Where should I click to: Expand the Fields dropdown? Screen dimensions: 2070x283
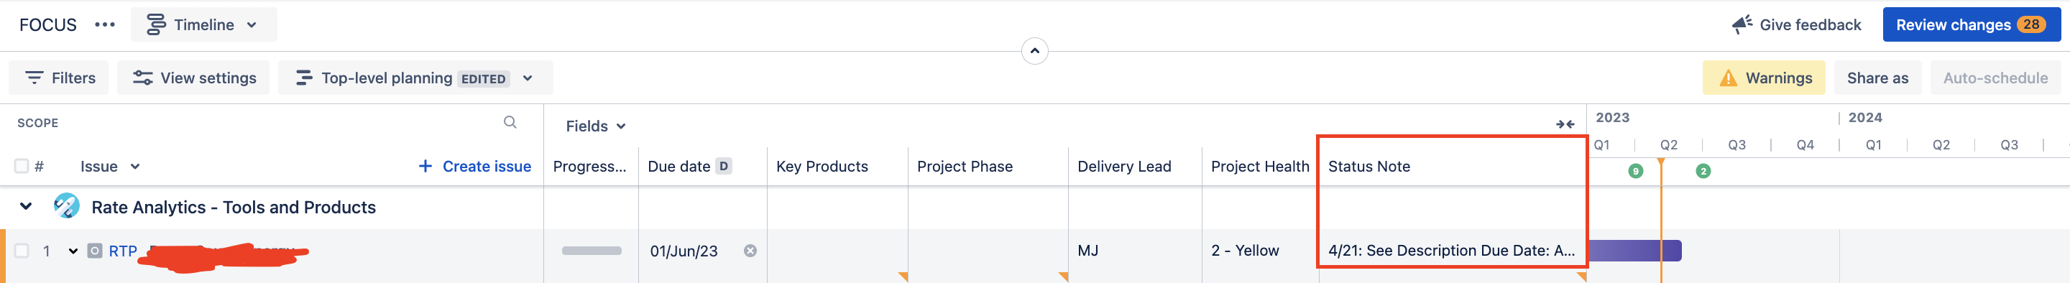click(595, 126)
